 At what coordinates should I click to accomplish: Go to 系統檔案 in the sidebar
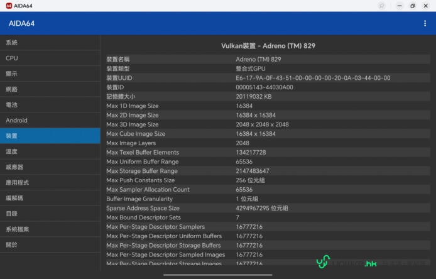pyautogui.click(x=50, y=229)
